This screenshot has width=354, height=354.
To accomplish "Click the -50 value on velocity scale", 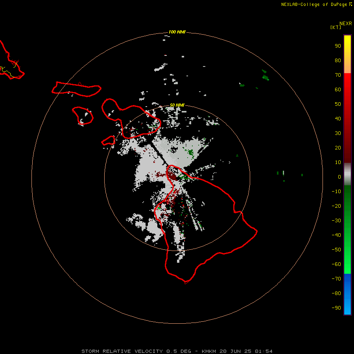I will click(x=336, y=250).
